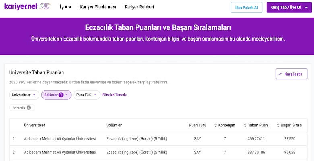314x161 pixels.
Task: Click Acıbadem university name in row 2
Action: coord(60,153)
